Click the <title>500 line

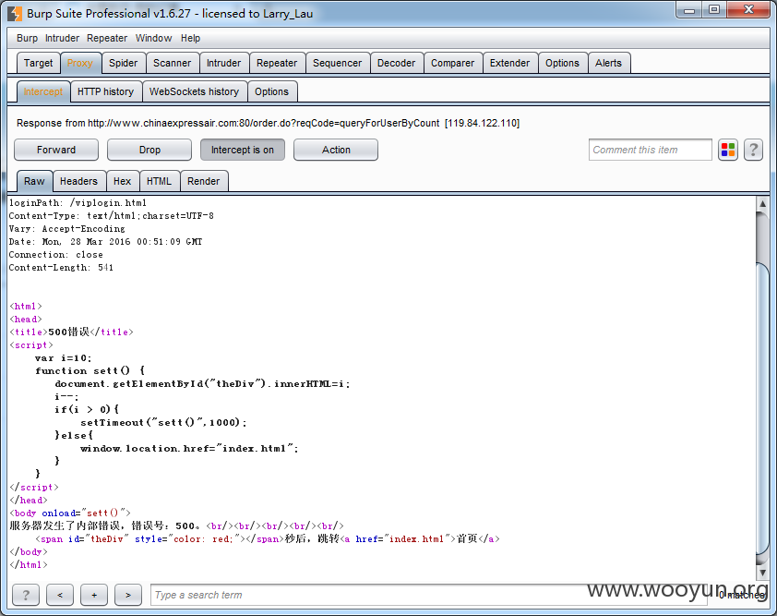click(x=71, y=332)
